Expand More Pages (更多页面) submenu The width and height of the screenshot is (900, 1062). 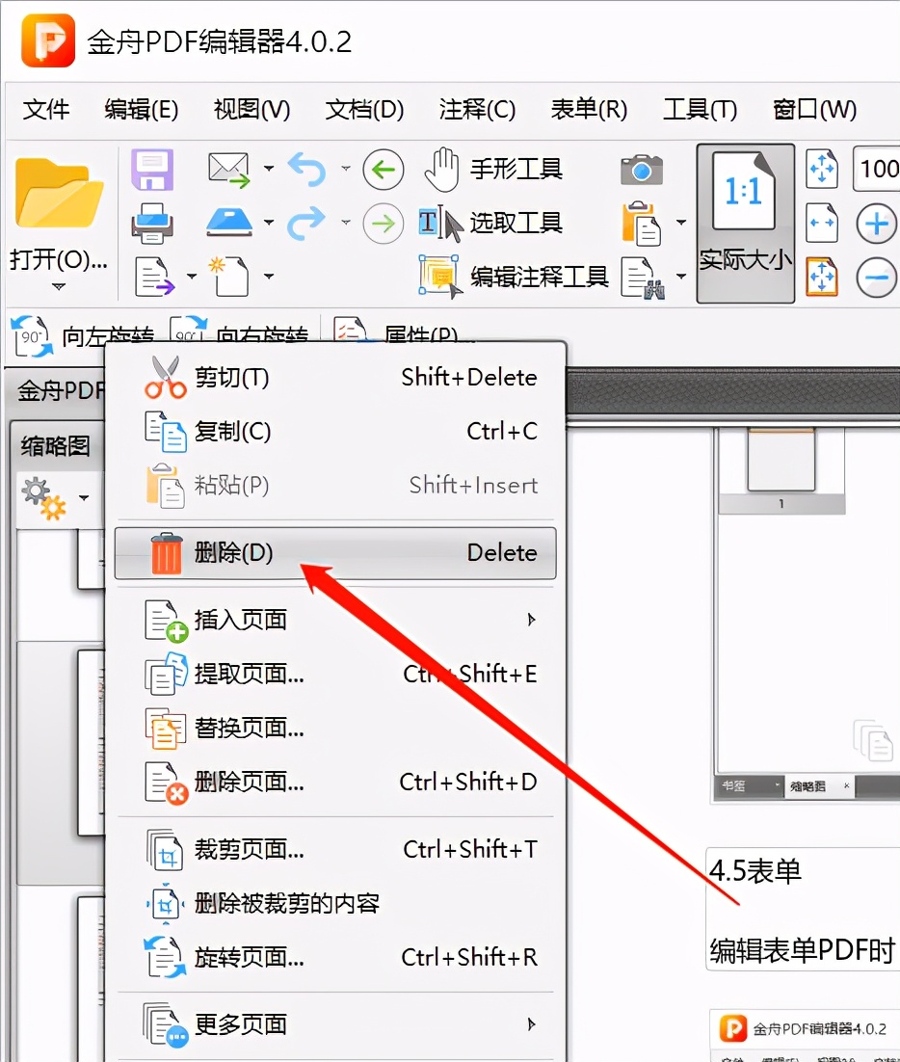tap(335, 1024)
